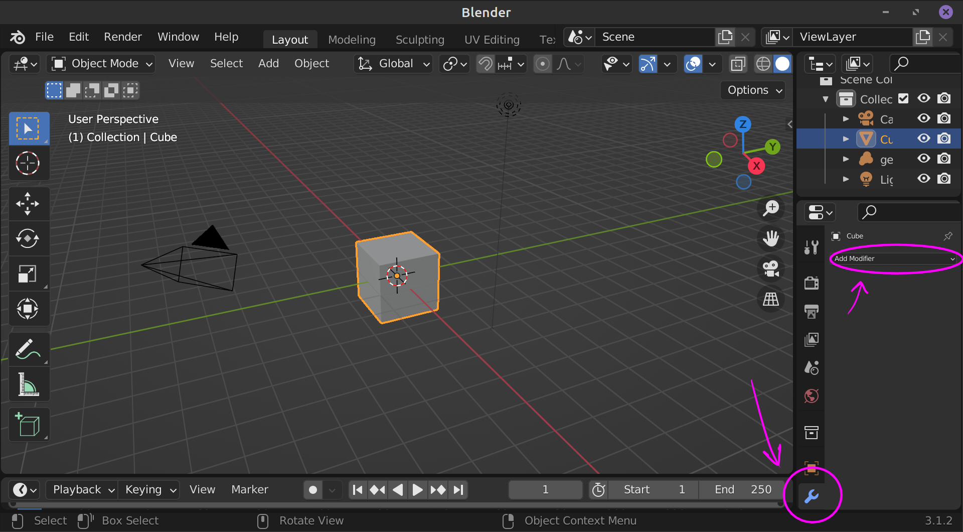
Task: Toggle camera view with camera icon
Action: pyautogui.click(x=771, y=269)
